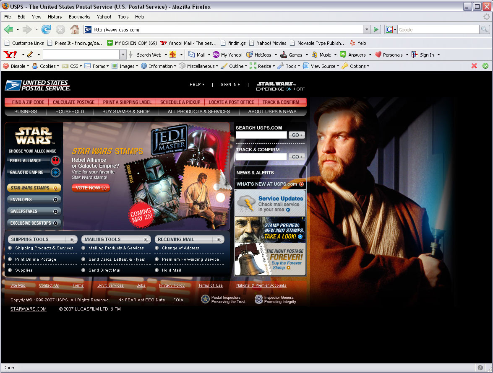Image resolution: width=493 pixels, height=373 pixels.
Task: Open the Yahoo search box dropdown arrow
Action: pyautogui.click(x=123, y=54)
